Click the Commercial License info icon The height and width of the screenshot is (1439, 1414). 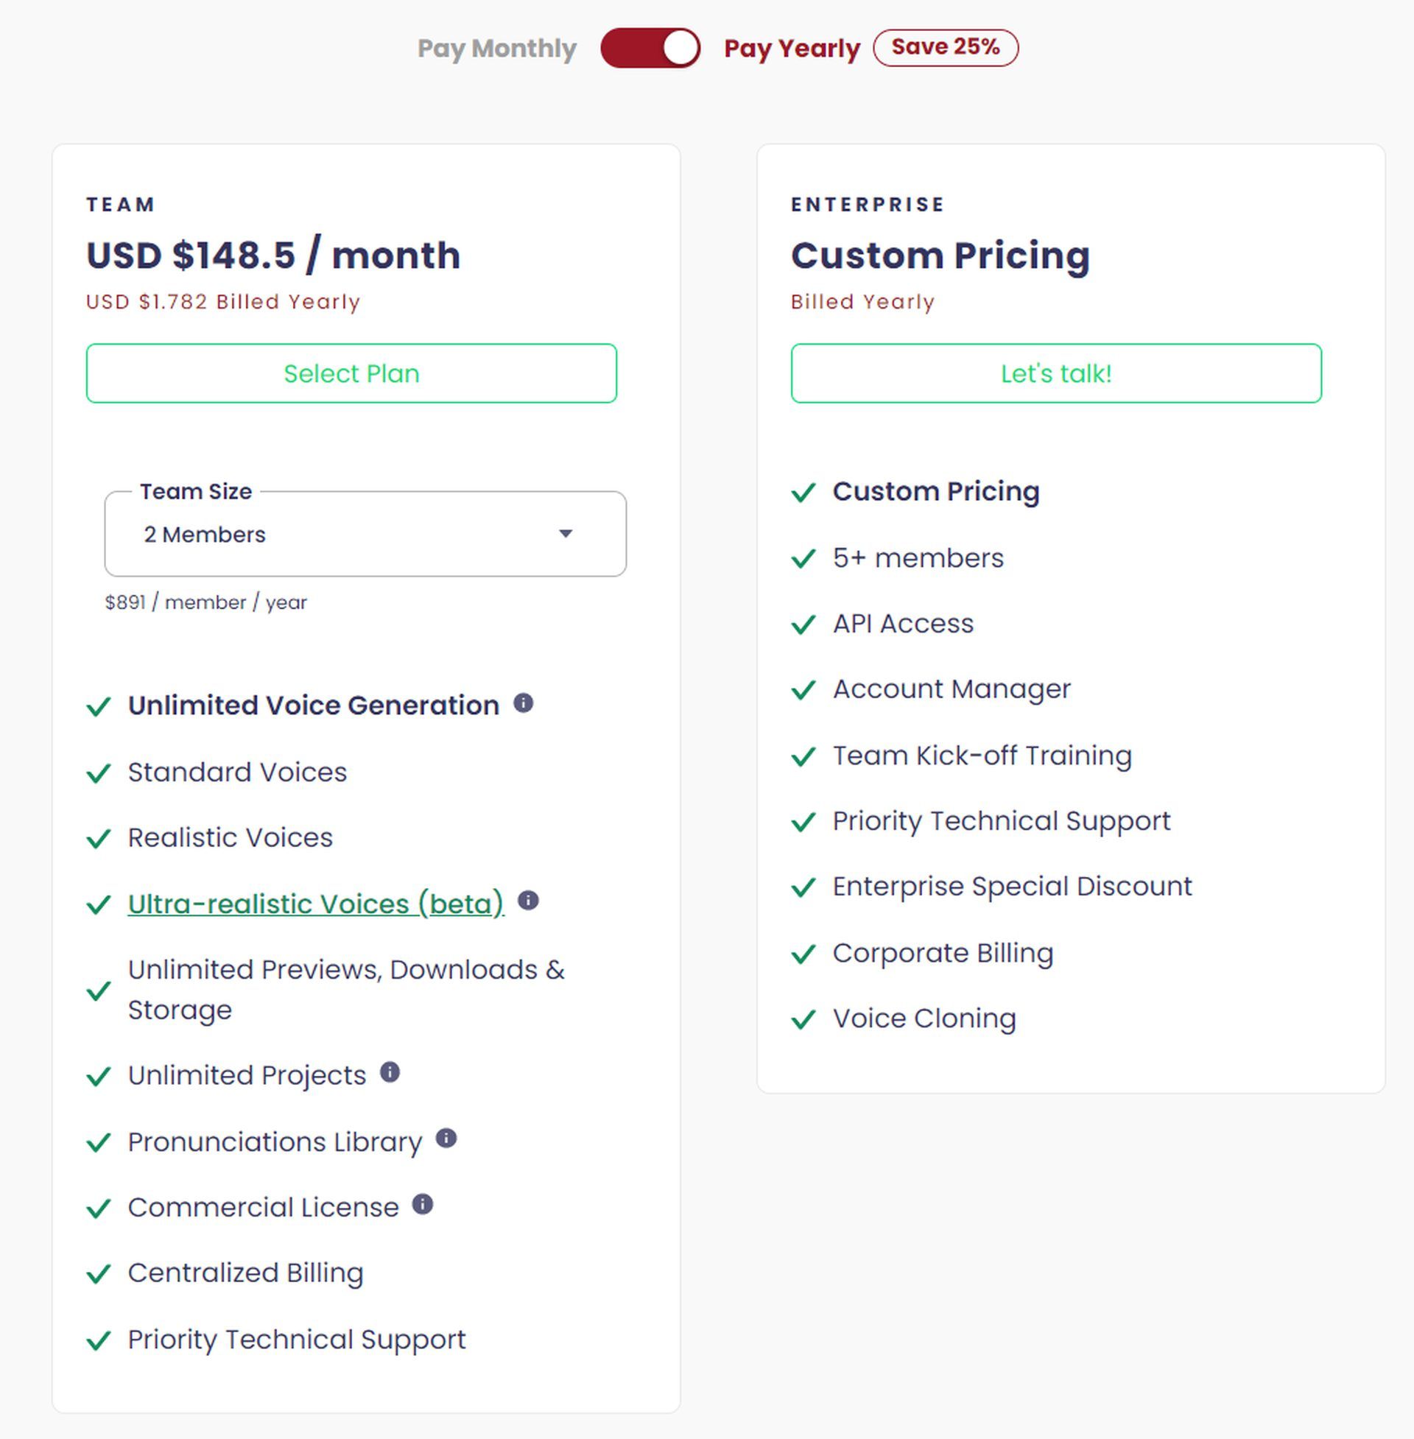click(423, 1204)
